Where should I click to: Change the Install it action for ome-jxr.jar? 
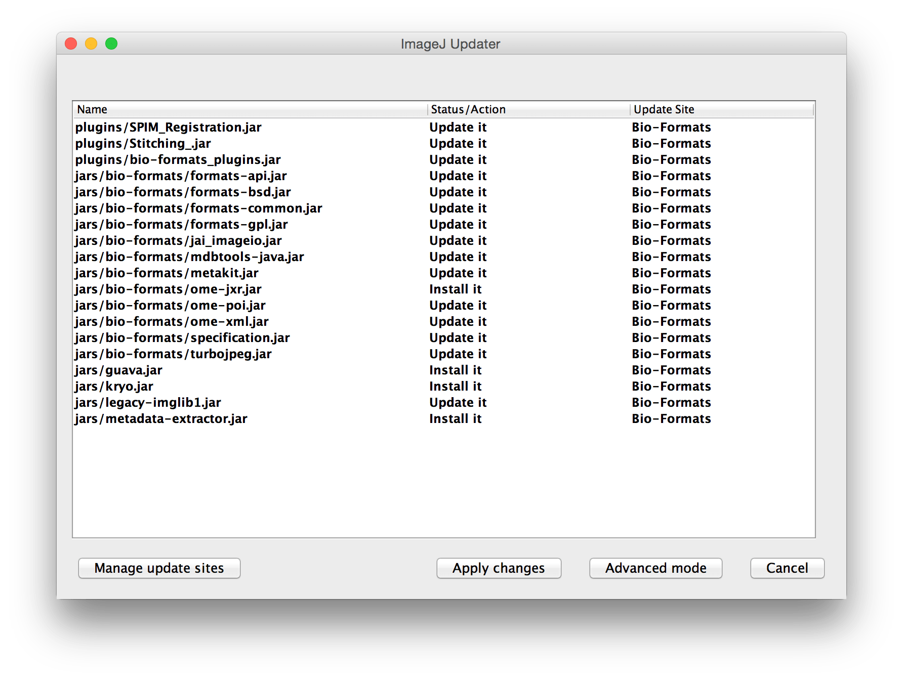point(455,289)
